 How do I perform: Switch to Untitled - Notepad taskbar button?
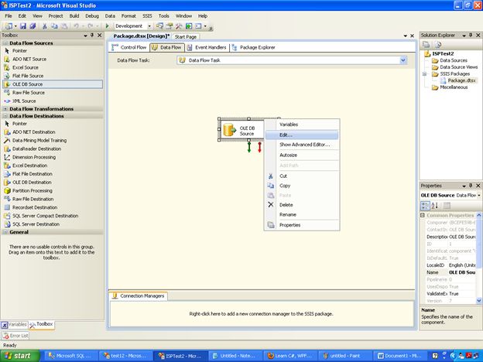235,356
